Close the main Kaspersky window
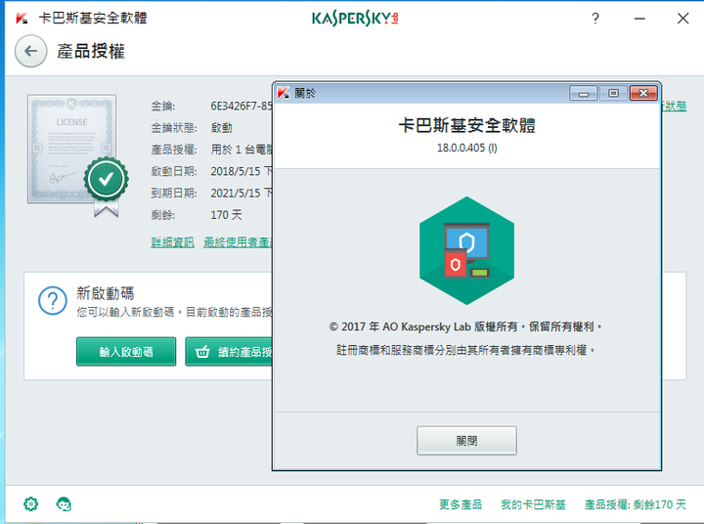 click(x=682, y=19)
